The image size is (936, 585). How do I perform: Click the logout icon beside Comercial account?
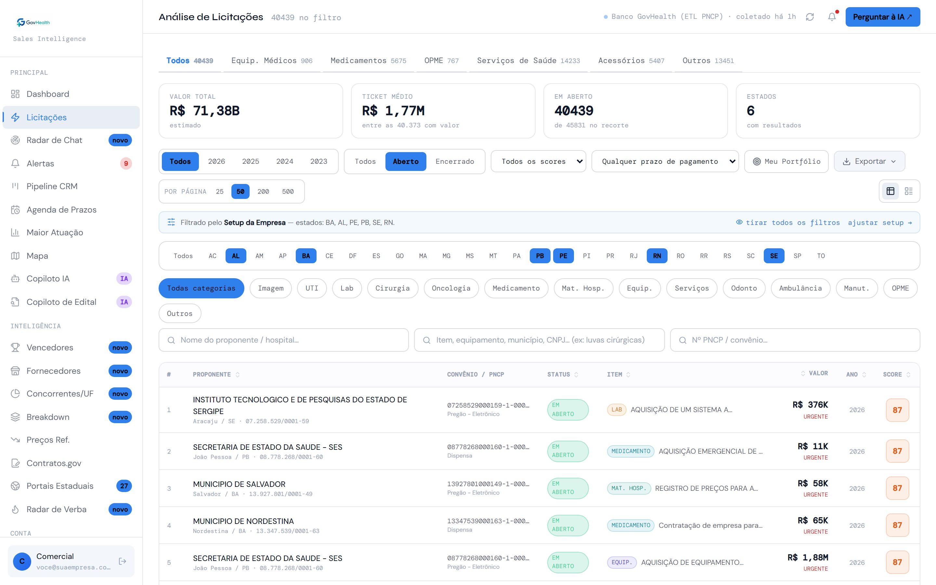click(123, 561)
